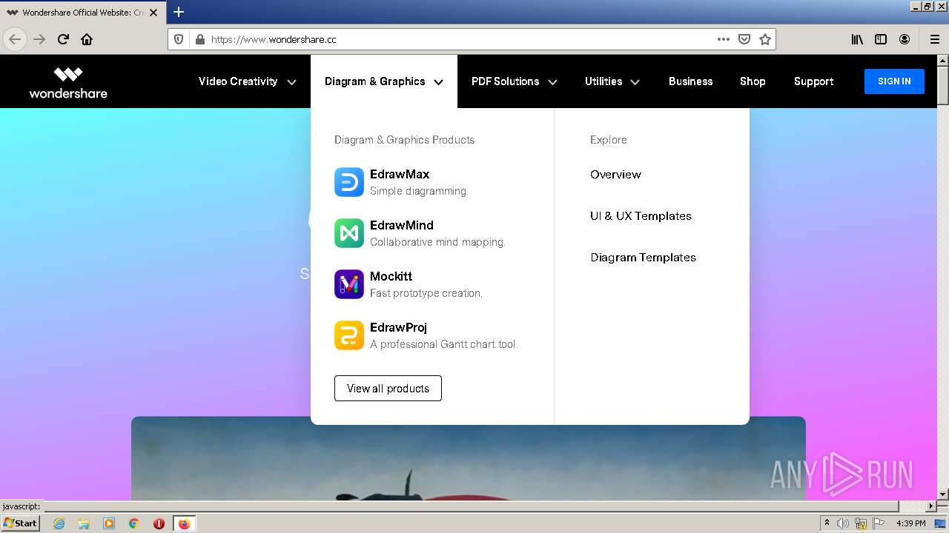Open the EdrawMind product link
The height and width of the screenshot is (533, 949).
[402, 226]
